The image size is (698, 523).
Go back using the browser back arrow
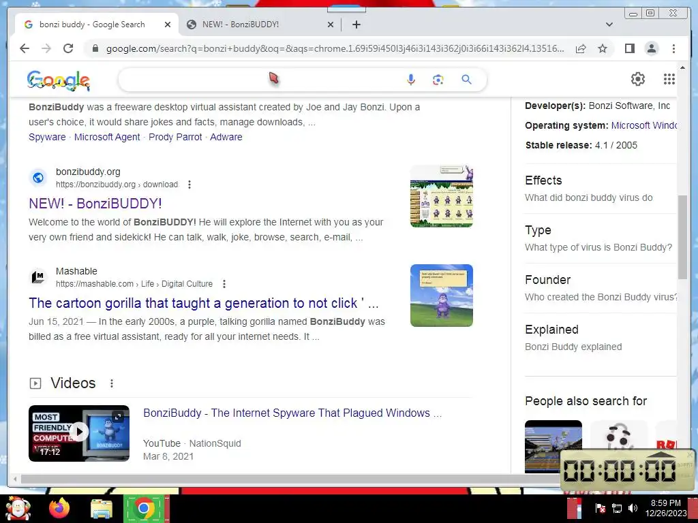(25, 48)
